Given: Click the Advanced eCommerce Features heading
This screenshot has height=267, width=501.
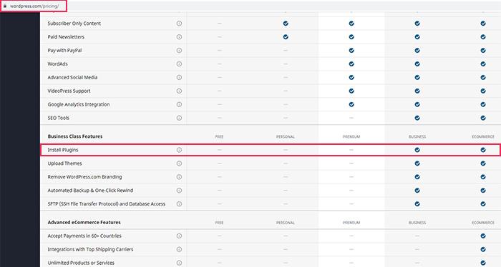Looking at the screenshot, I should pos(84,223).
